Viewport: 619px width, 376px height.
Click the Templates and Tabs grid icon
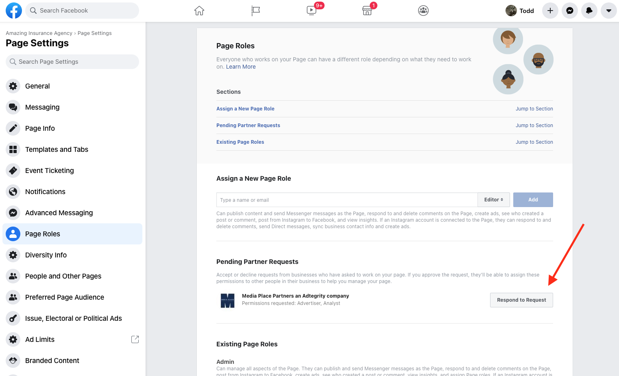pos(13,149)
